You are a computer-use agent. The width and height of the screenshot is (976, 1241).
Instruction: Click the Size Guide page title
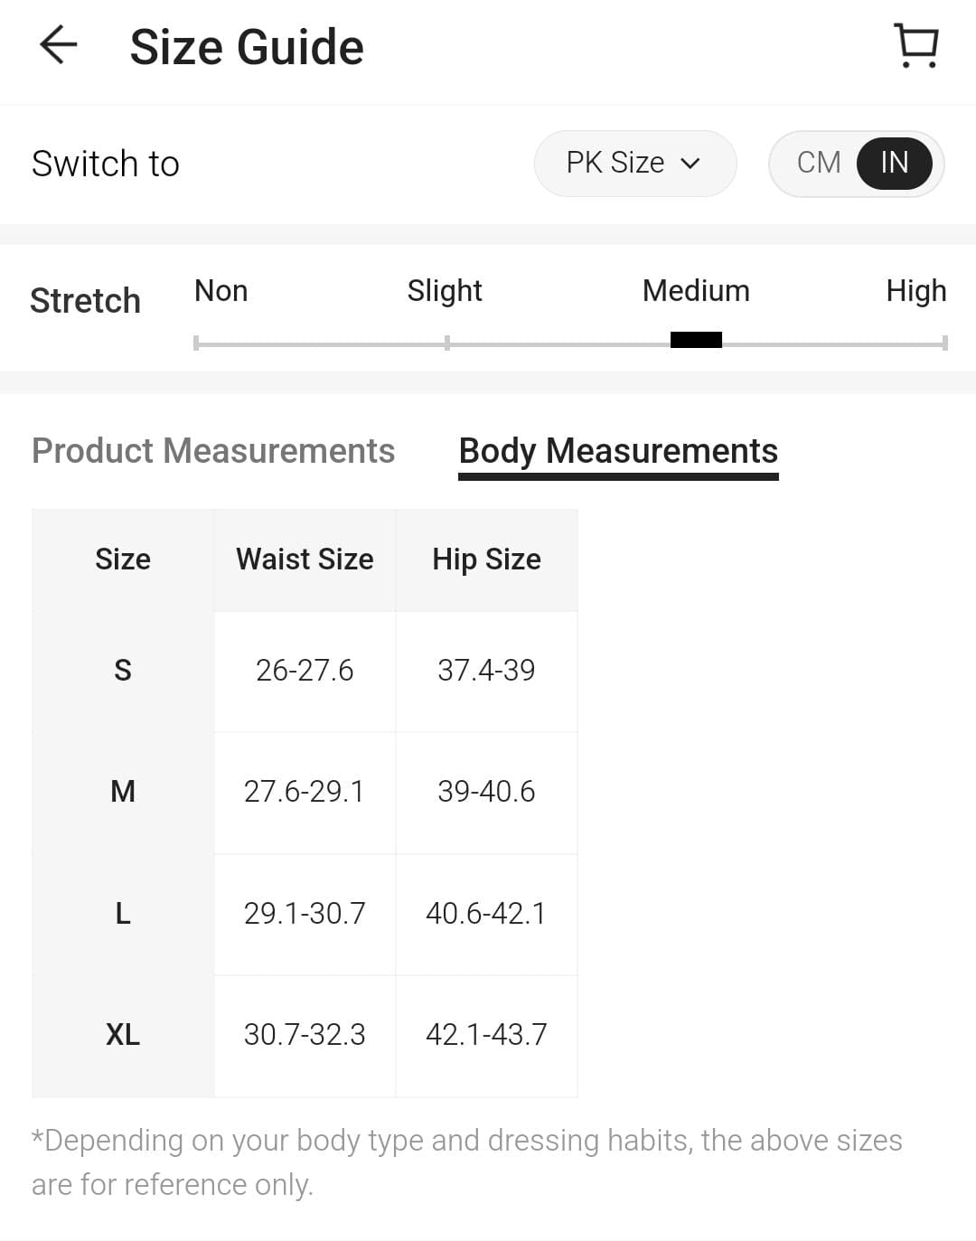point(247,47)
